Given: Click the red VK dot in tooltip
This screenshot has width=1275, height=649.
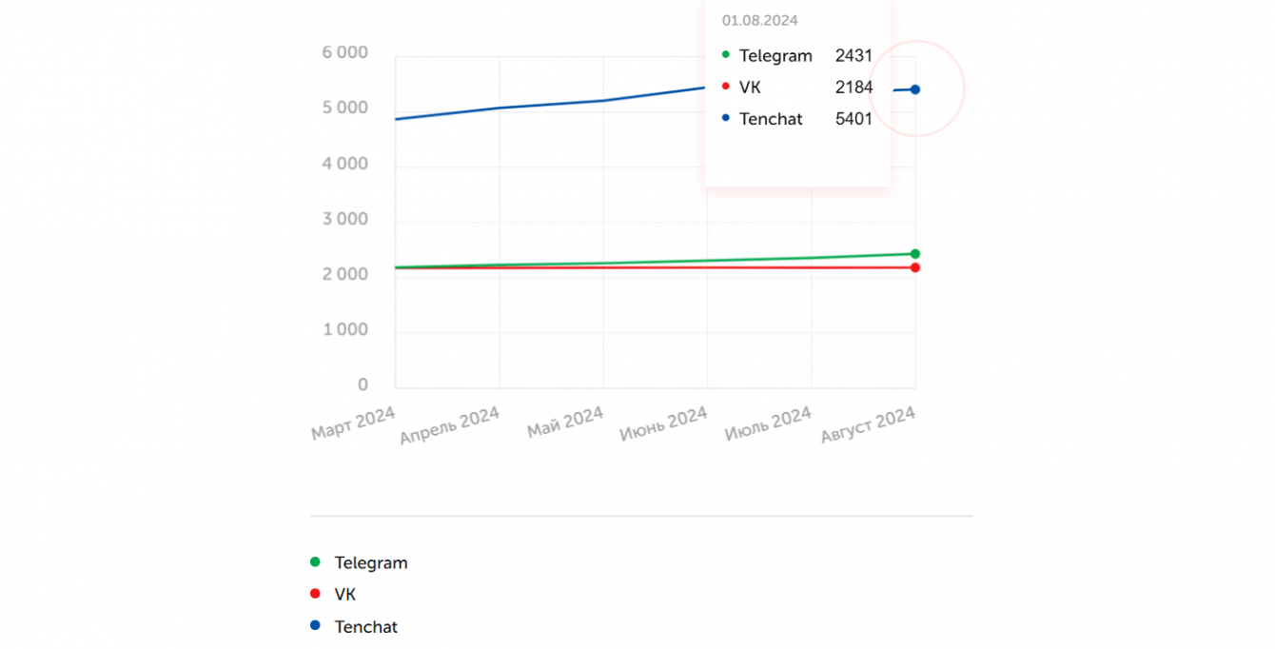Looking at the screenshot, I should 726,87.
